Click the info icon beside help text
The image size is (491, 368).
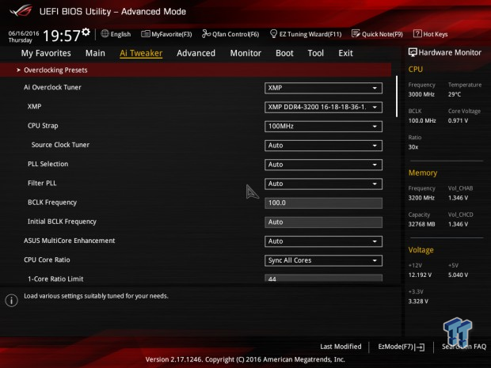pyautogui.click(x=12, y=301)
